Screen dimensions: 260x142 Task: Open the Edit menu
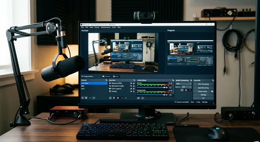click(x=87, y=27)
